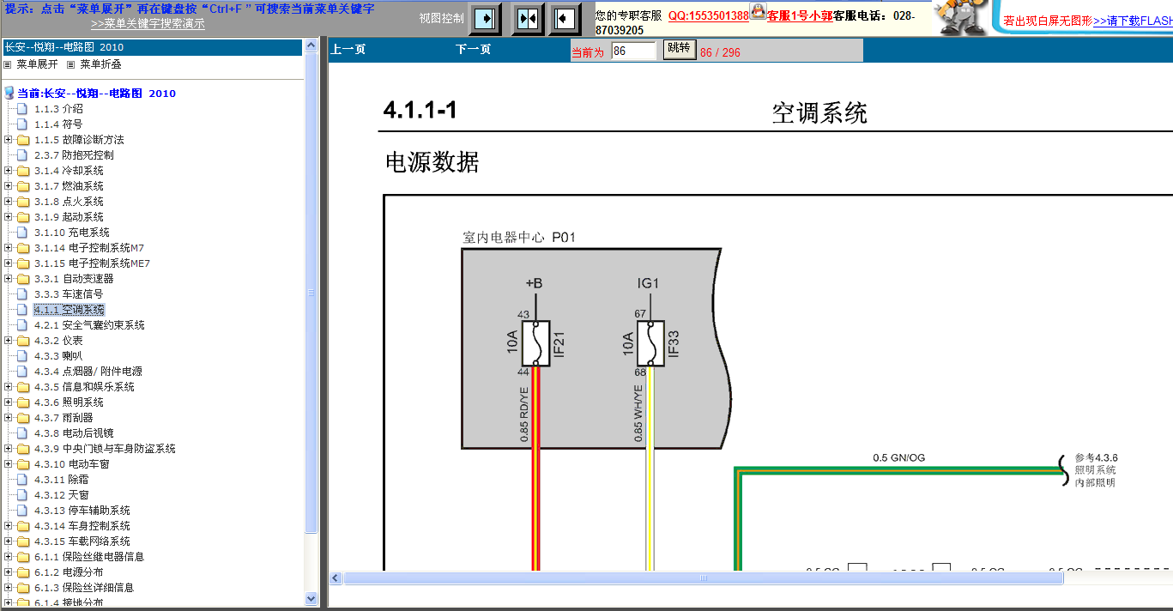This screenshot has width=1173, height=611.
Task: Click the IF21 fuse symbol in diagram
Action: coord(536,344)
